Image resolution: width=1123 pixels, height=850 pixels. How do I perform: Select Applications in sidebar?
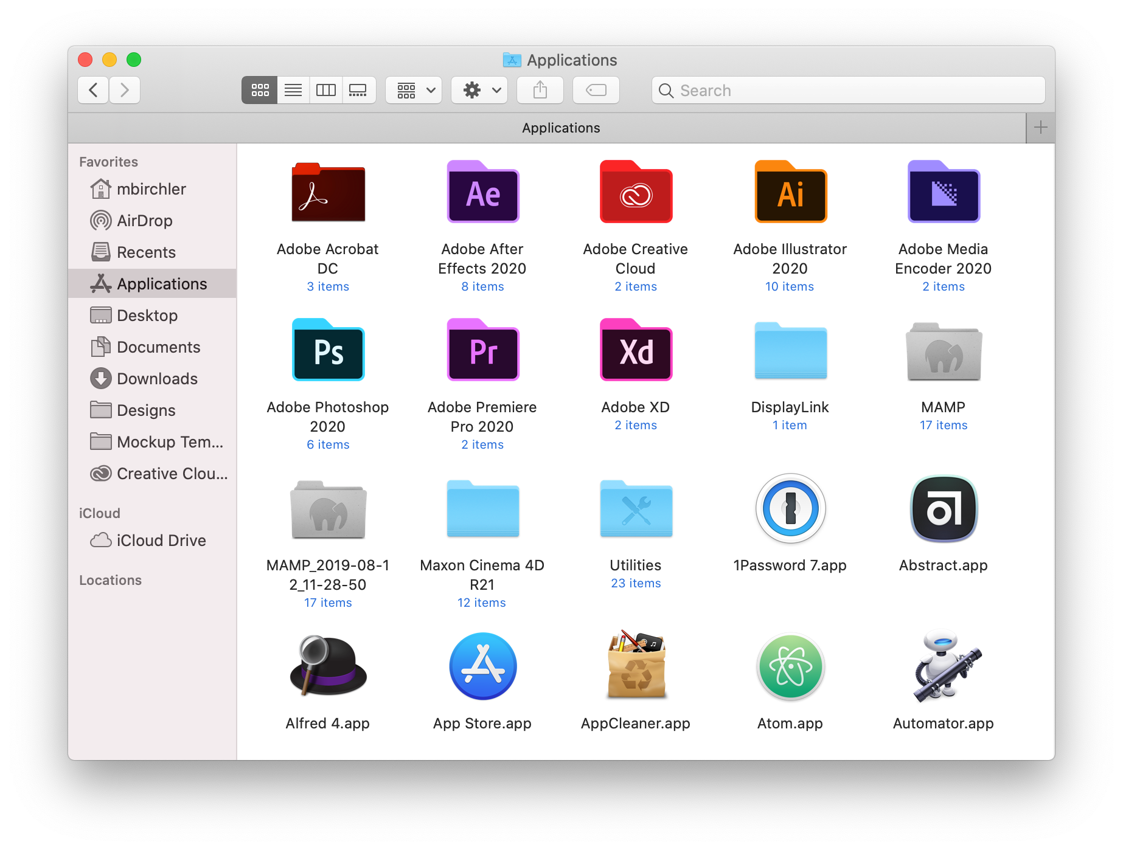coord(152,284)
